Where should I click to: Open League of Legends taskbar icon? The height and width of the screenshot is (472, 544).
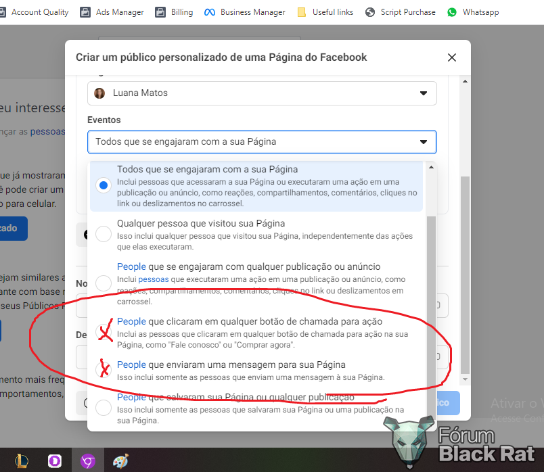[x=22, y=461]
